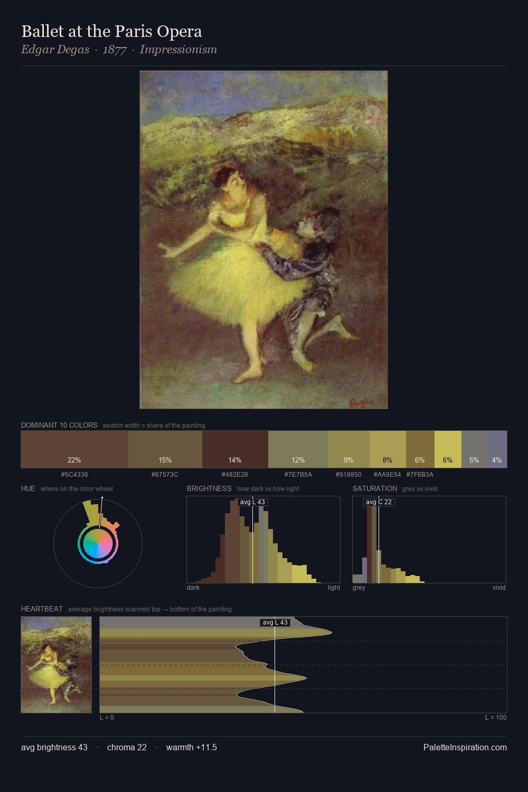Screen dimensions: 528x792
Task: Click 'where on the color wheel' caption
Action: [77, 488]
